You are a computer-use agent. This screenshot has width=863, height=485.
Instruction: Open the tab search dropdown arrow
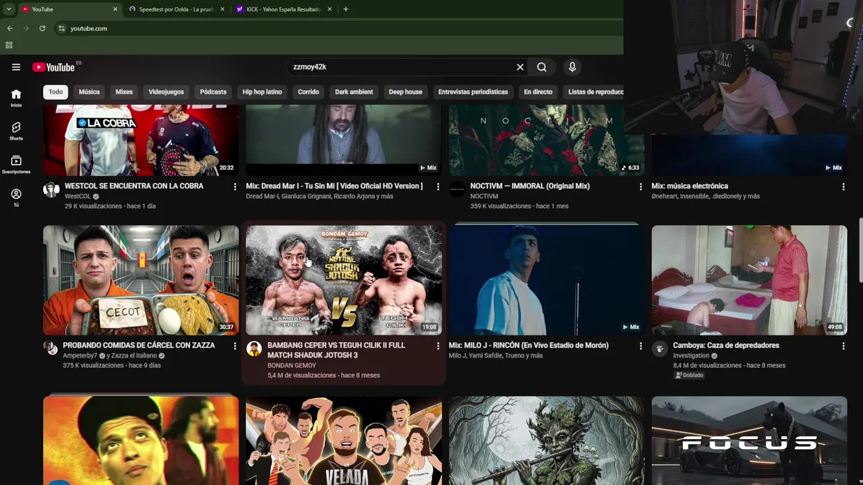(9, 9)
